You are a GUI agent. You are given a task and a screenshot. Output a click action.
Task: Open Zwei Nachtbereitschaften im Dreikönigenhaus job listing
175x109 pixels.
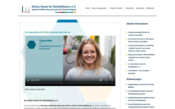point(141,92)
